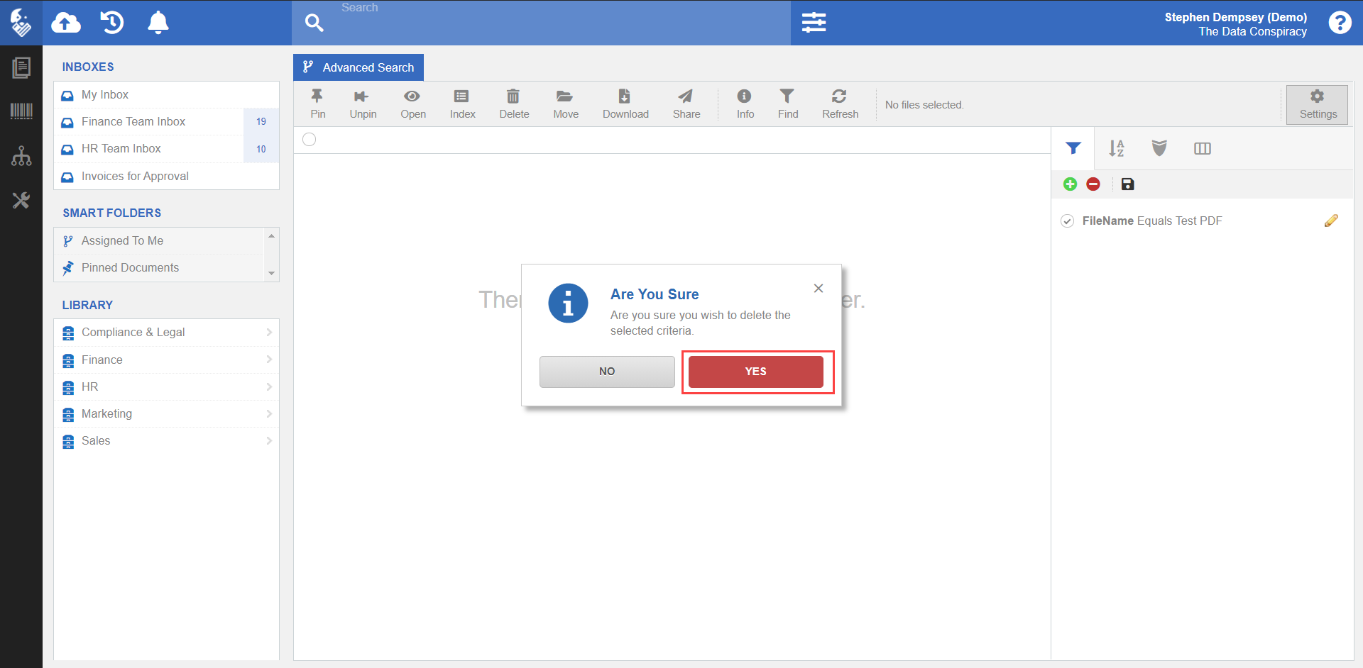
Task: Open the tools wrench sidebar icon
Action: [21, 200]
